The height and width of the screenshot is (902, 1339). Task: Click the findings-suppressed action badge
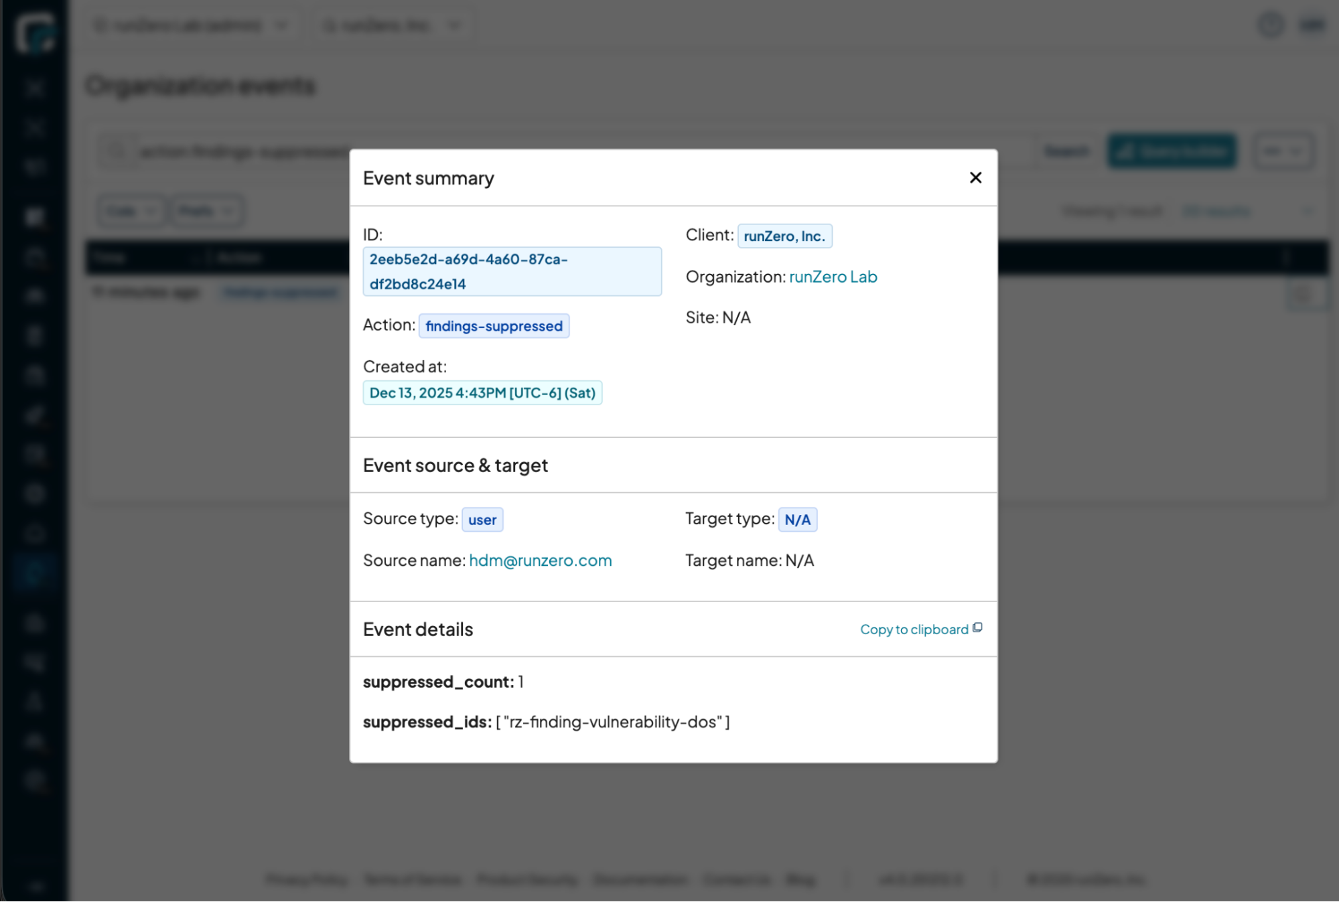point(494,326)
